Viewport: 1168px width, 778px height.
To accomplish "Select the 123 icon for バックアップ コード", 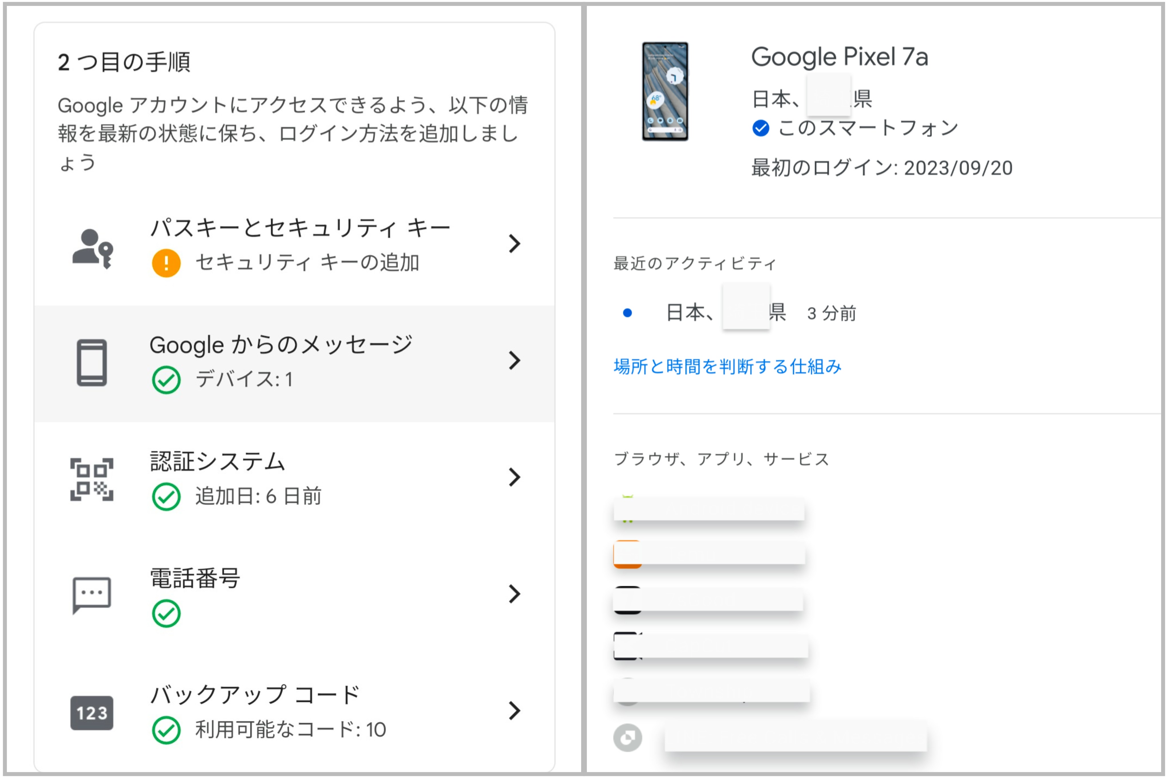I will pyautogui.click(x=92, y=713).
